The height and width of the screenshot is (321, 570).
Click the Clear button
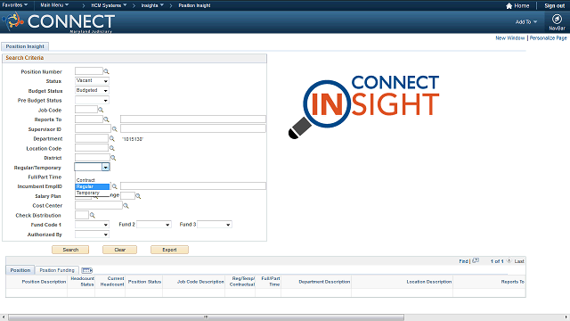(x=119, y=250)
